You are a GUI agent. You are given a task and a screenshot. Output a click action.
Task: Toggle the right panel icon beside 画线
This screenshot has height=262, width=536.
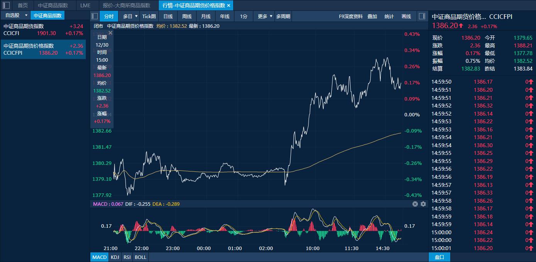point(422,16)
